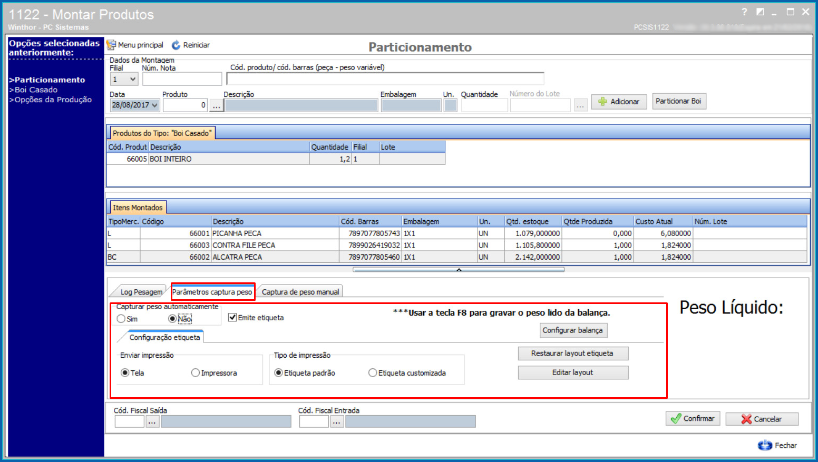
Task: Toggle the Emite etiqueta checkbox
Action: [232, 318]
